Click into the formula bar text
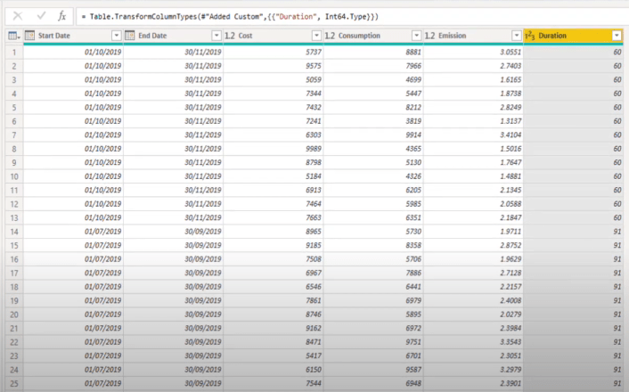 230,16
